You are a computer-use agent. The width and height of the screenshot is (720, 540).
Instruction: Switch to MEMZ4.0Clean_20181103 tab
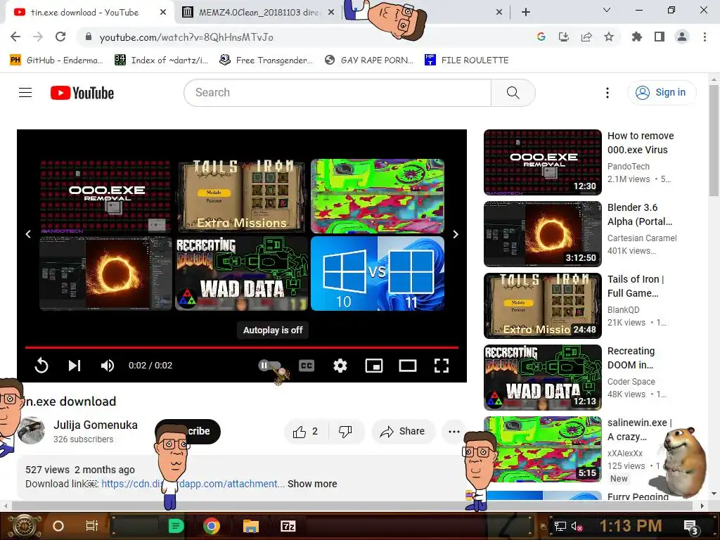point(259,13)
